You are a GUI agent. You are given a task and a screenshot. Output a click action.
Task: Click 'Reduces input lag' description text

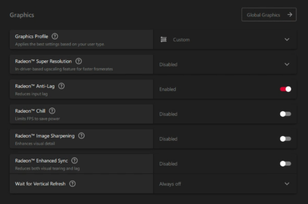click(x=31, y=94)
